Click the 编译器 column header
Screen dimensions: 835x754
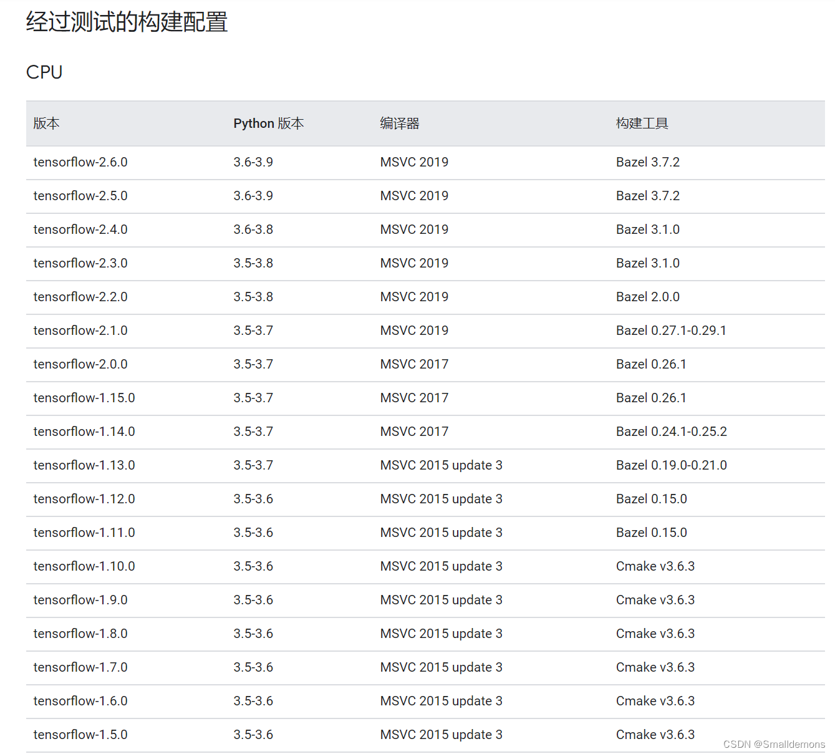click(400, 123)
